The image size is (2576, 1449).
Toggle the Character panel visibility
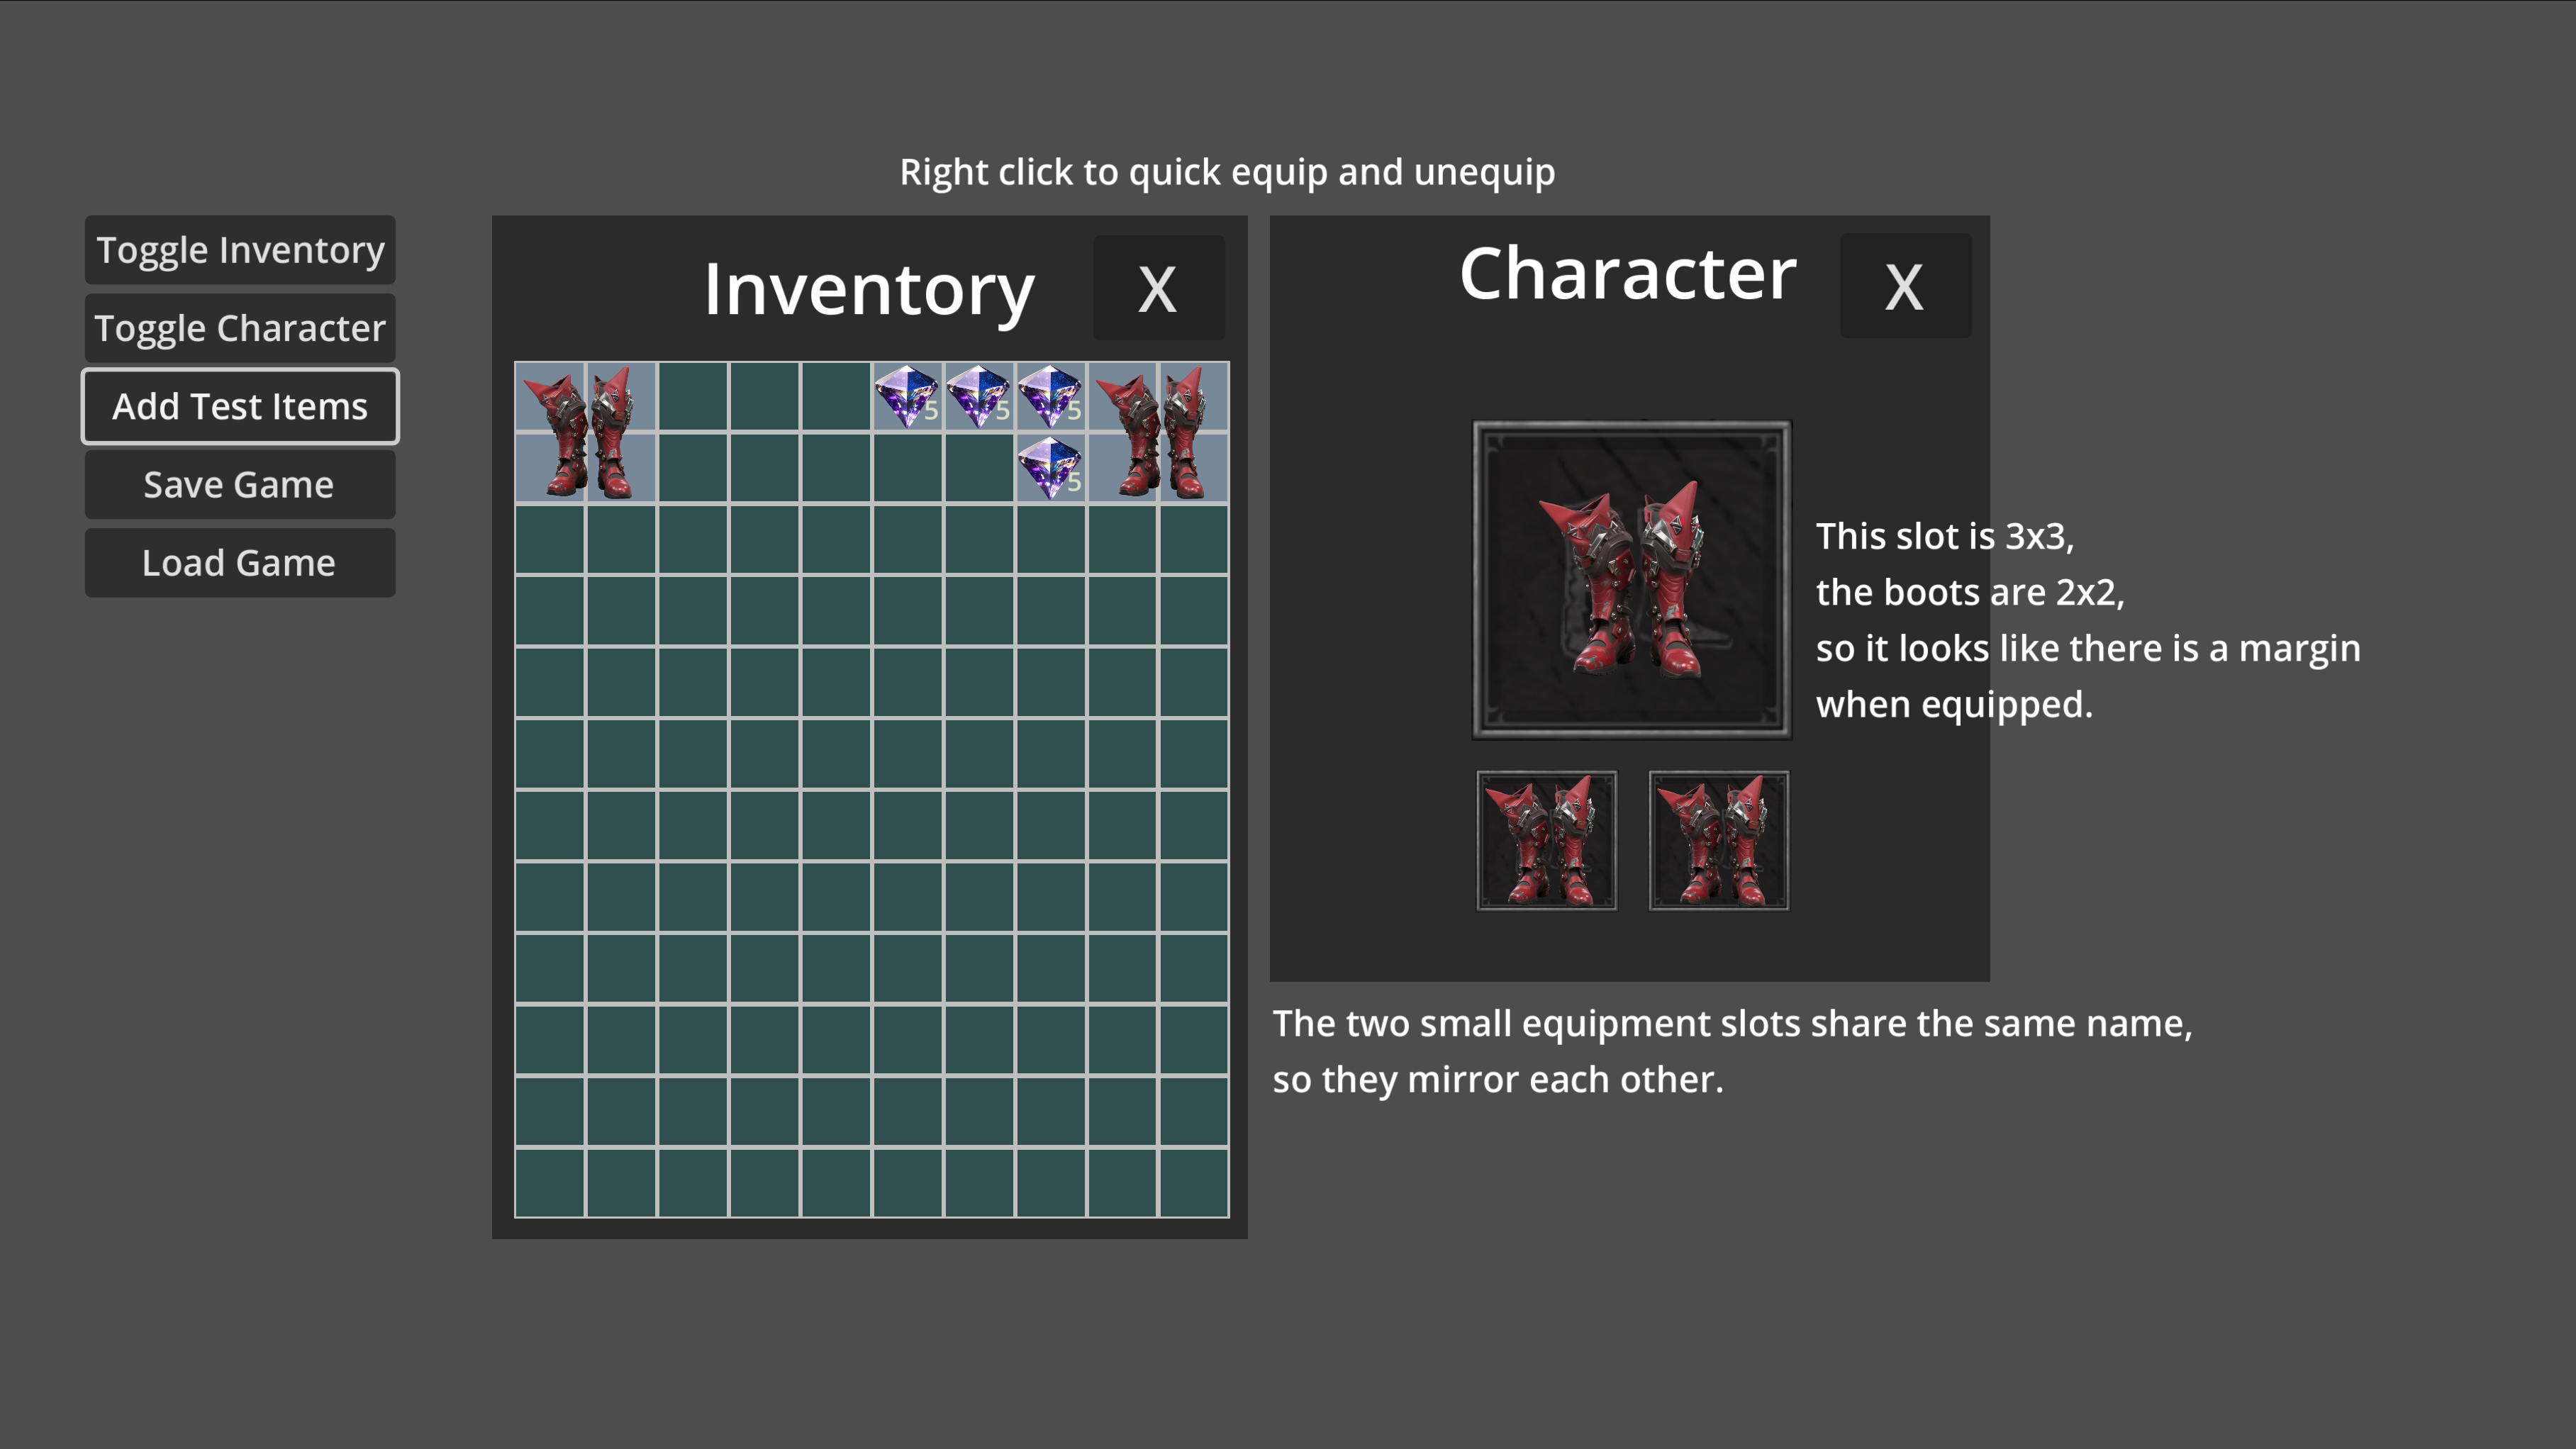tap(240, 328)
